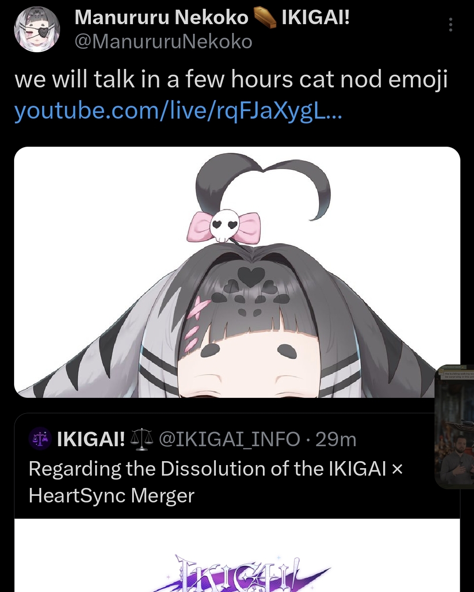The width and height of the screenshot is (474, 592).
Task: Tap the IKIGAI! affiliation label in the header
Action: (x=316, y=18)
